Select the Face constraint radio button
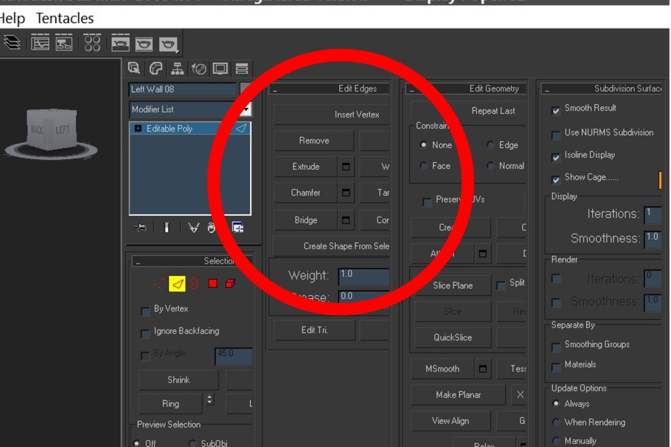This screenshot has height=447, width=671. pyautogui.click(x=424, y=166)
